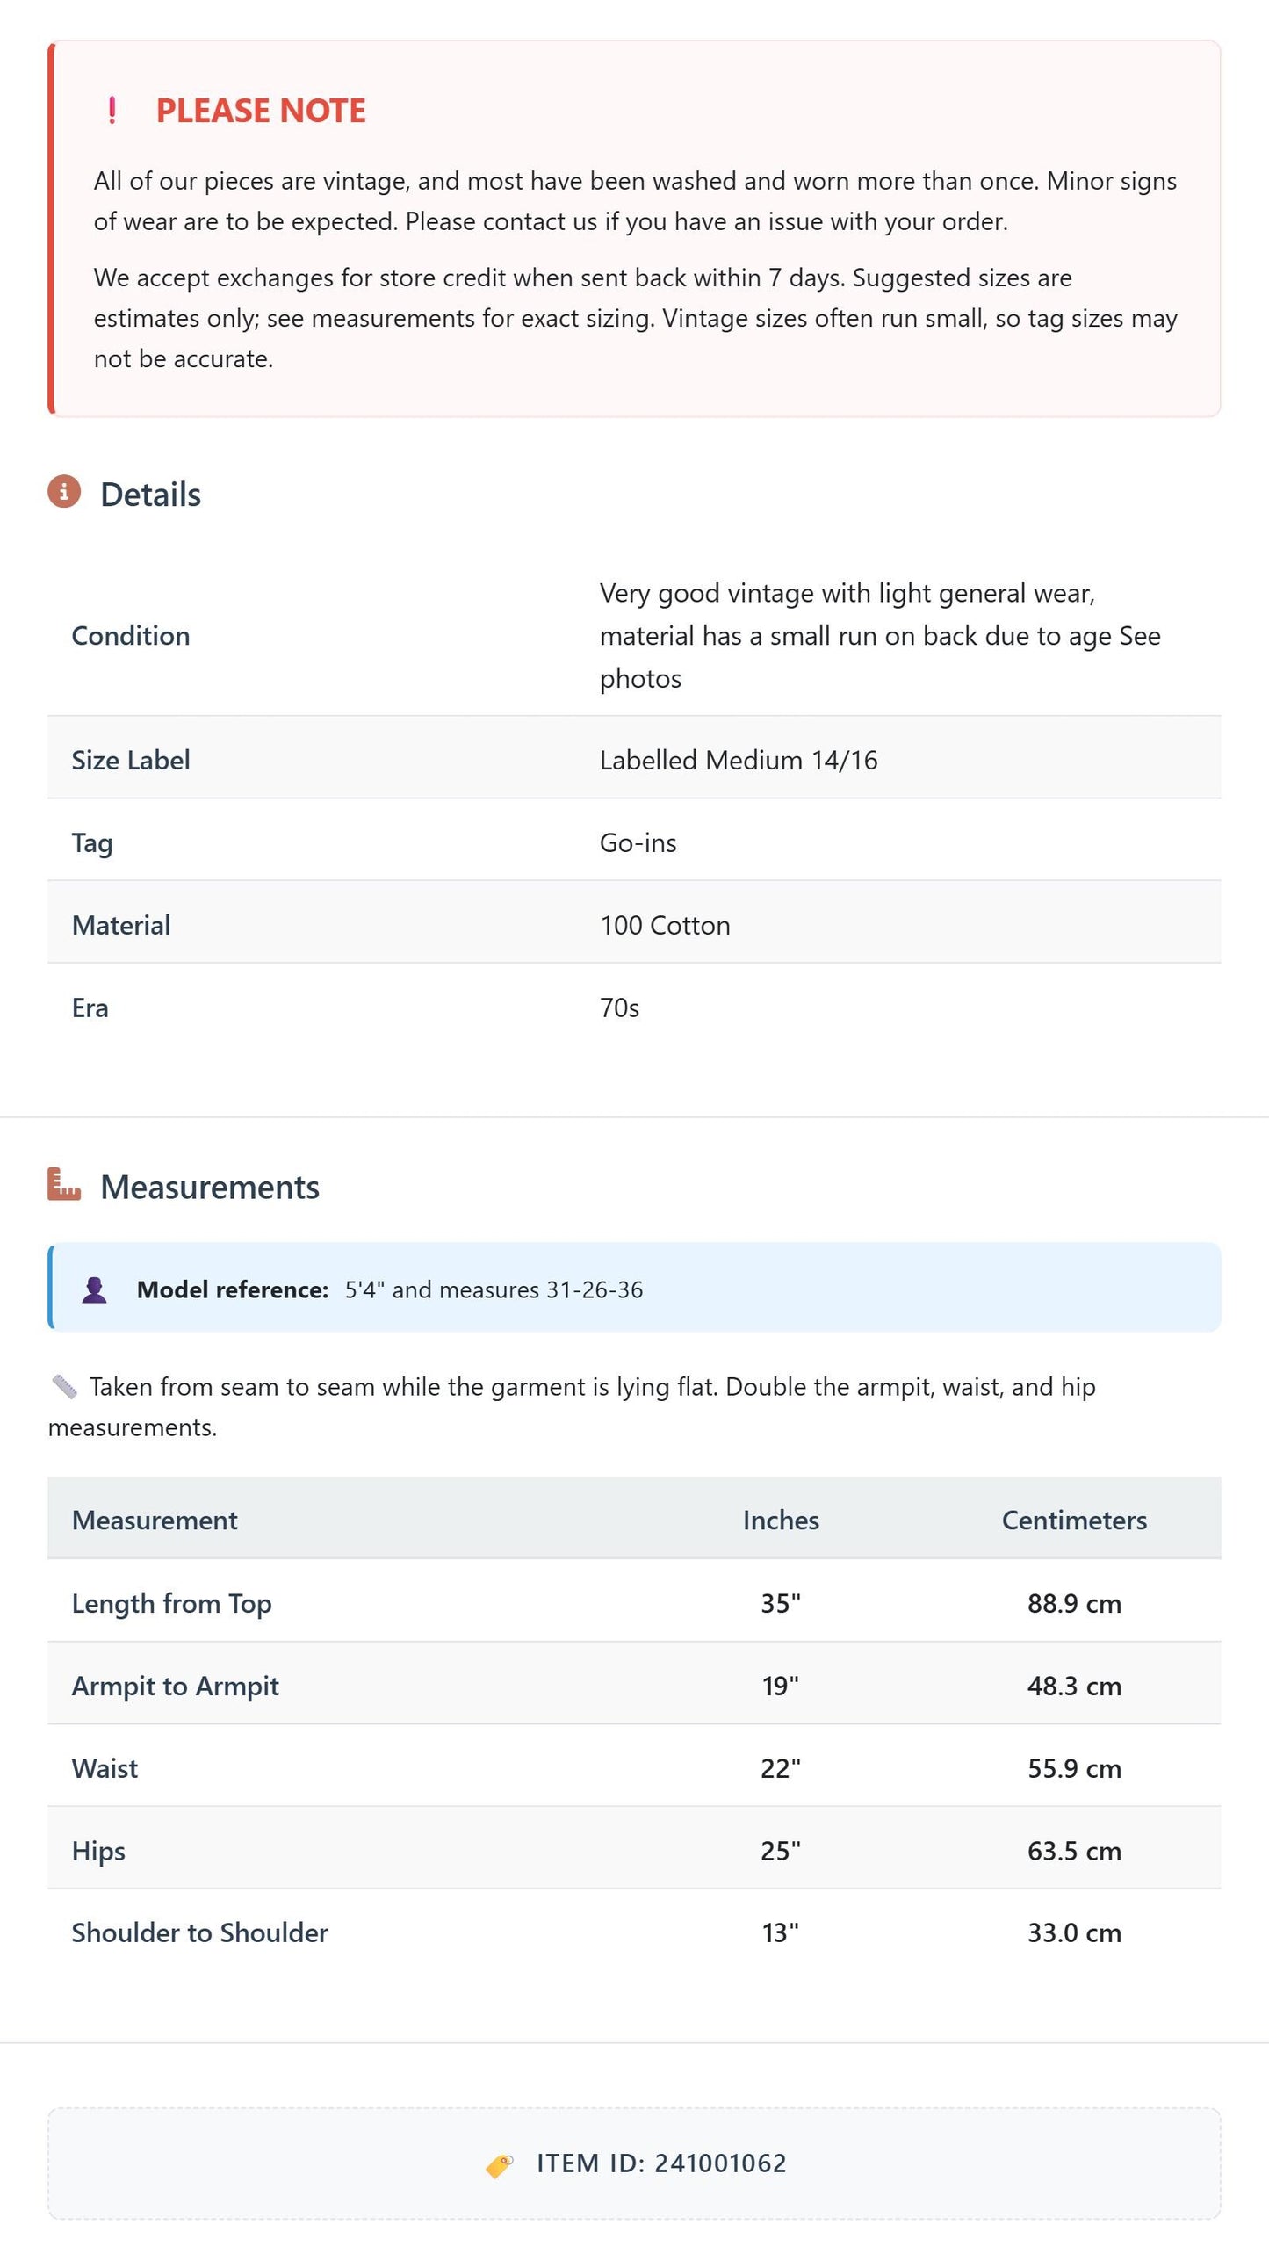Select the Inches column header
The height and width of the screenshot is (2261, 1269).
[x=781, y=1521]
